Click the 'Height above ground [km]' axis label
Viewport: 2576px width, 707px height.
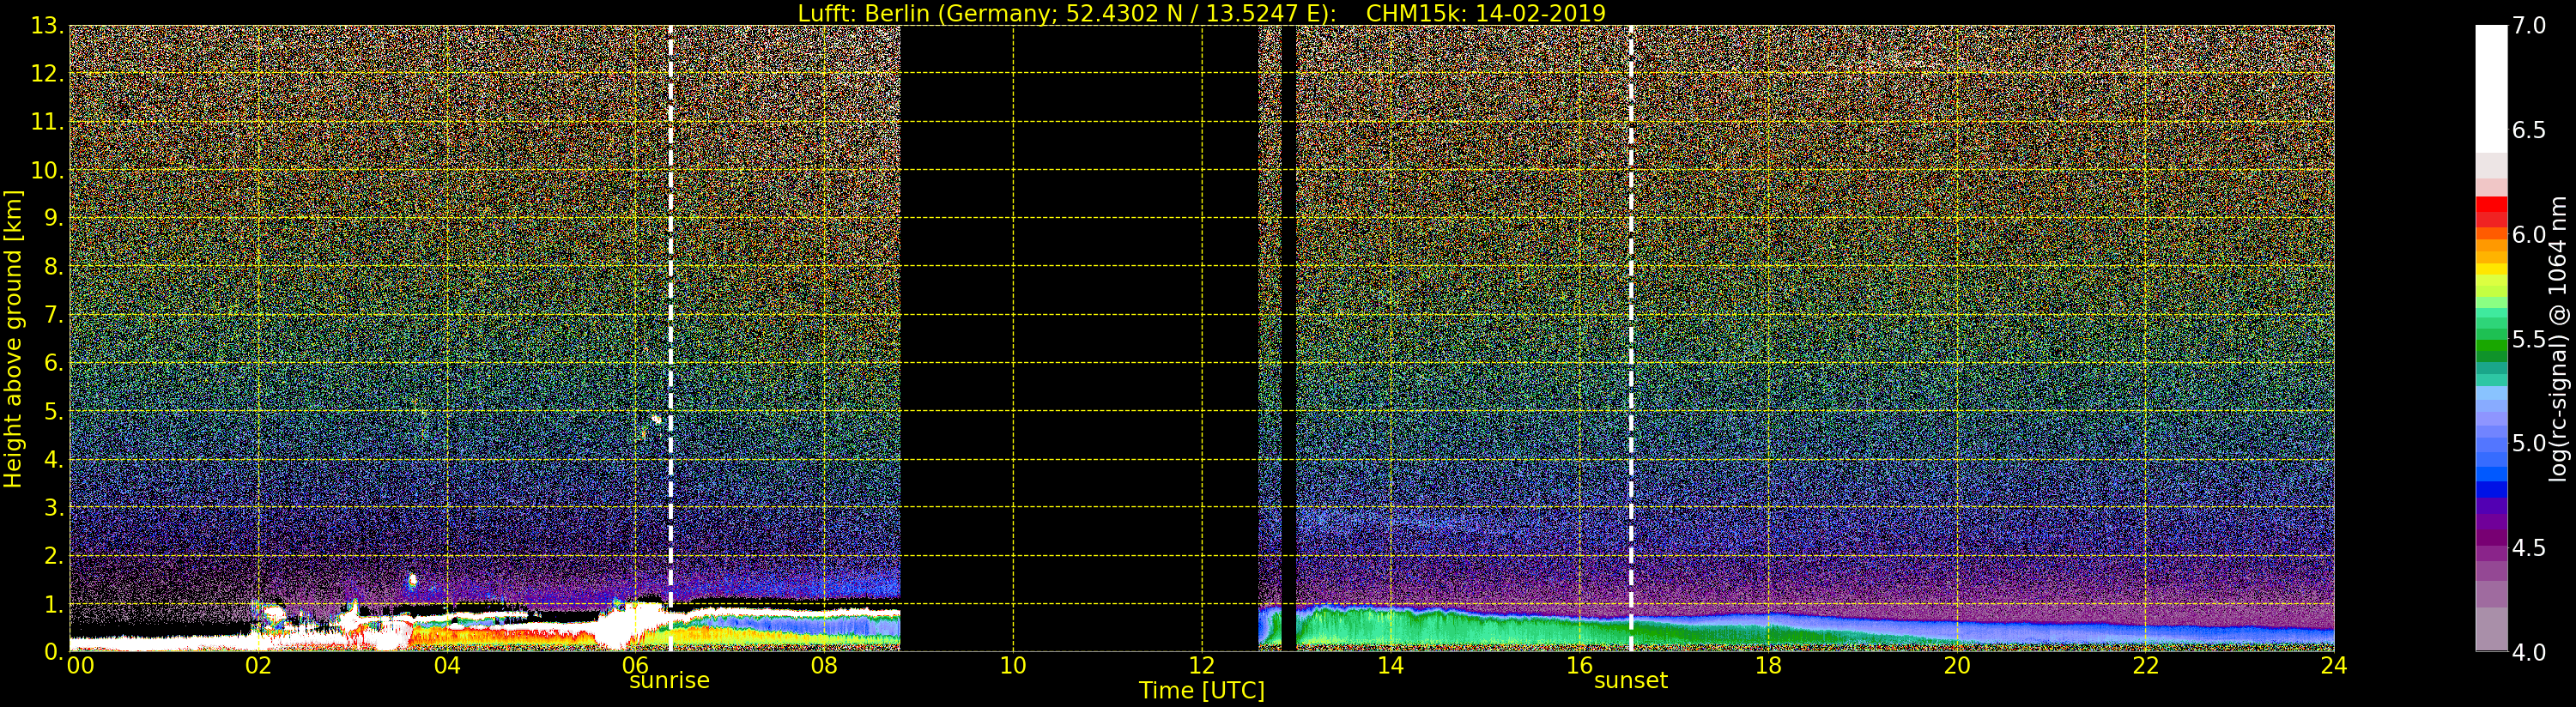pyautogui.click(x=13, y=338)
